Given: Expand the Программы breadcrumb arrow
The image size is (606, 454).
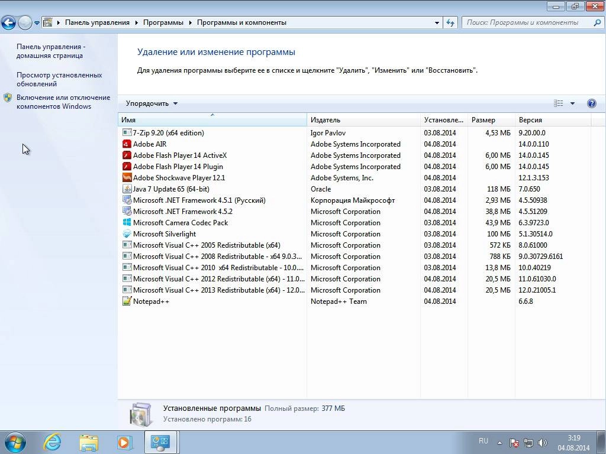Looking at the screenshot, I should 190,23.
